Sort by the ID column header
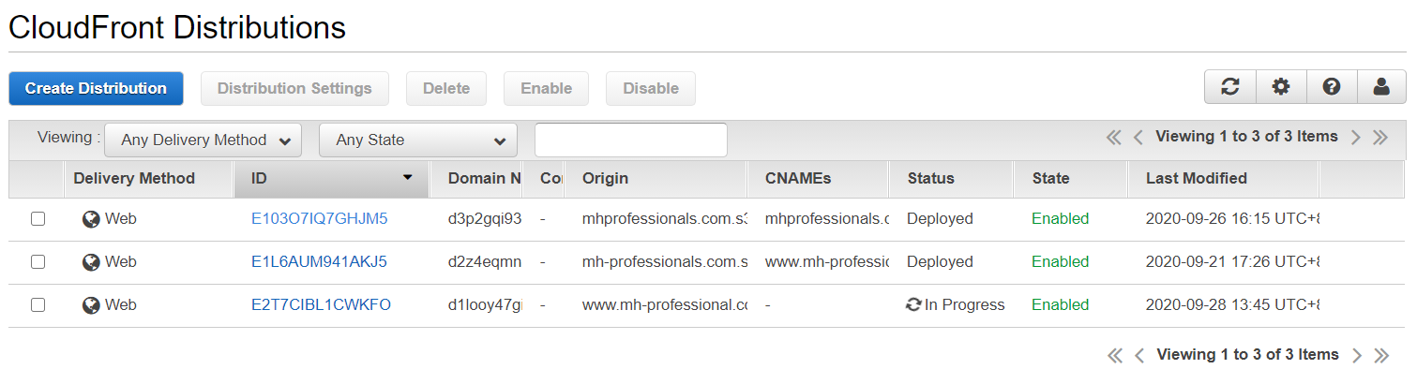Viewport: 1417px width, 384px height. [x=332, y=179]
